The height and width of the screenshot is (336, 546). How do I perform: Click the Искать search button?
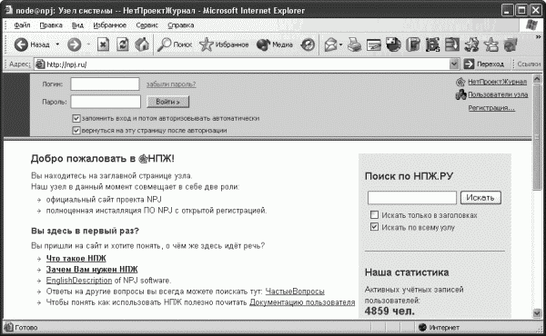pyautogui.click(x=480, y=197)
